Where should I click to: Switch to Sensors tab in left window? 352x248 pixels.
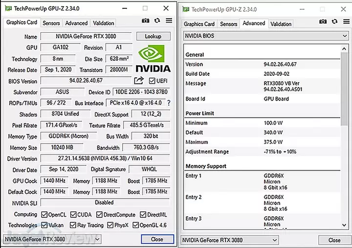click(x=51, y=23)
